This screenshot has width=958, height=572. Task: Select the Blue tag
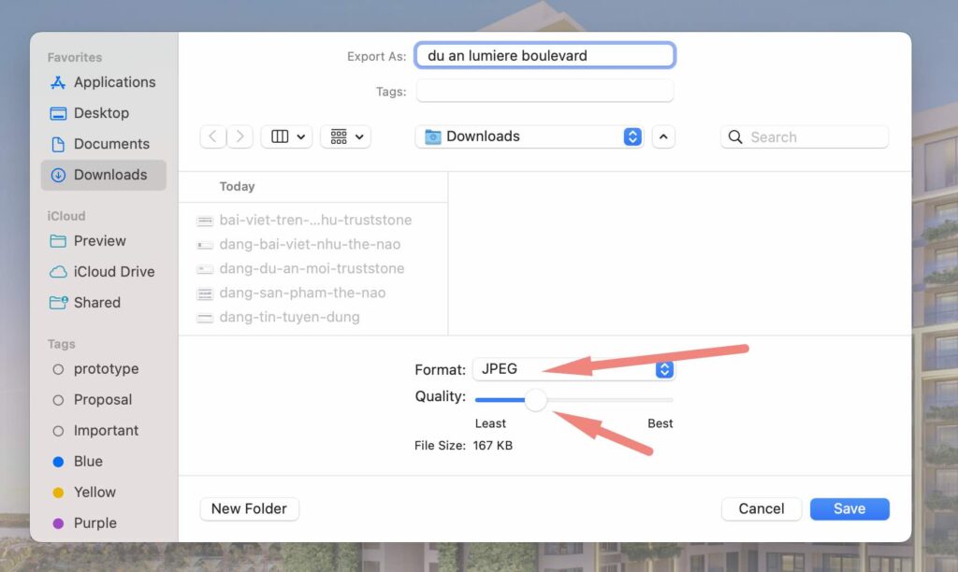point(88,462)
